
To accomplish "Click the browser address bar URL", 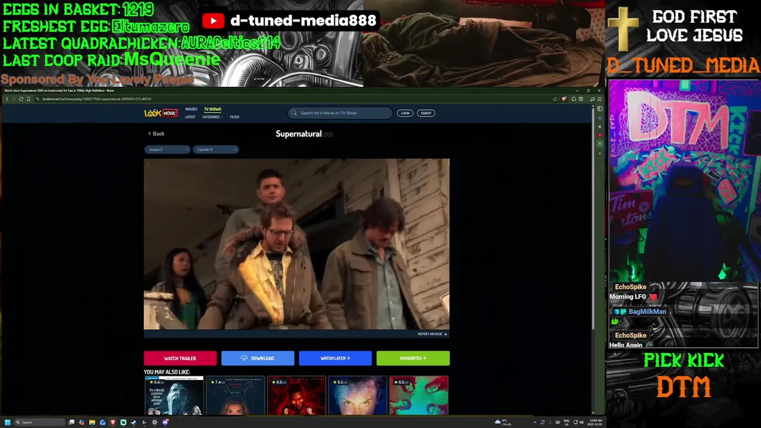I will pyautogui.click(x=97, y=99).
